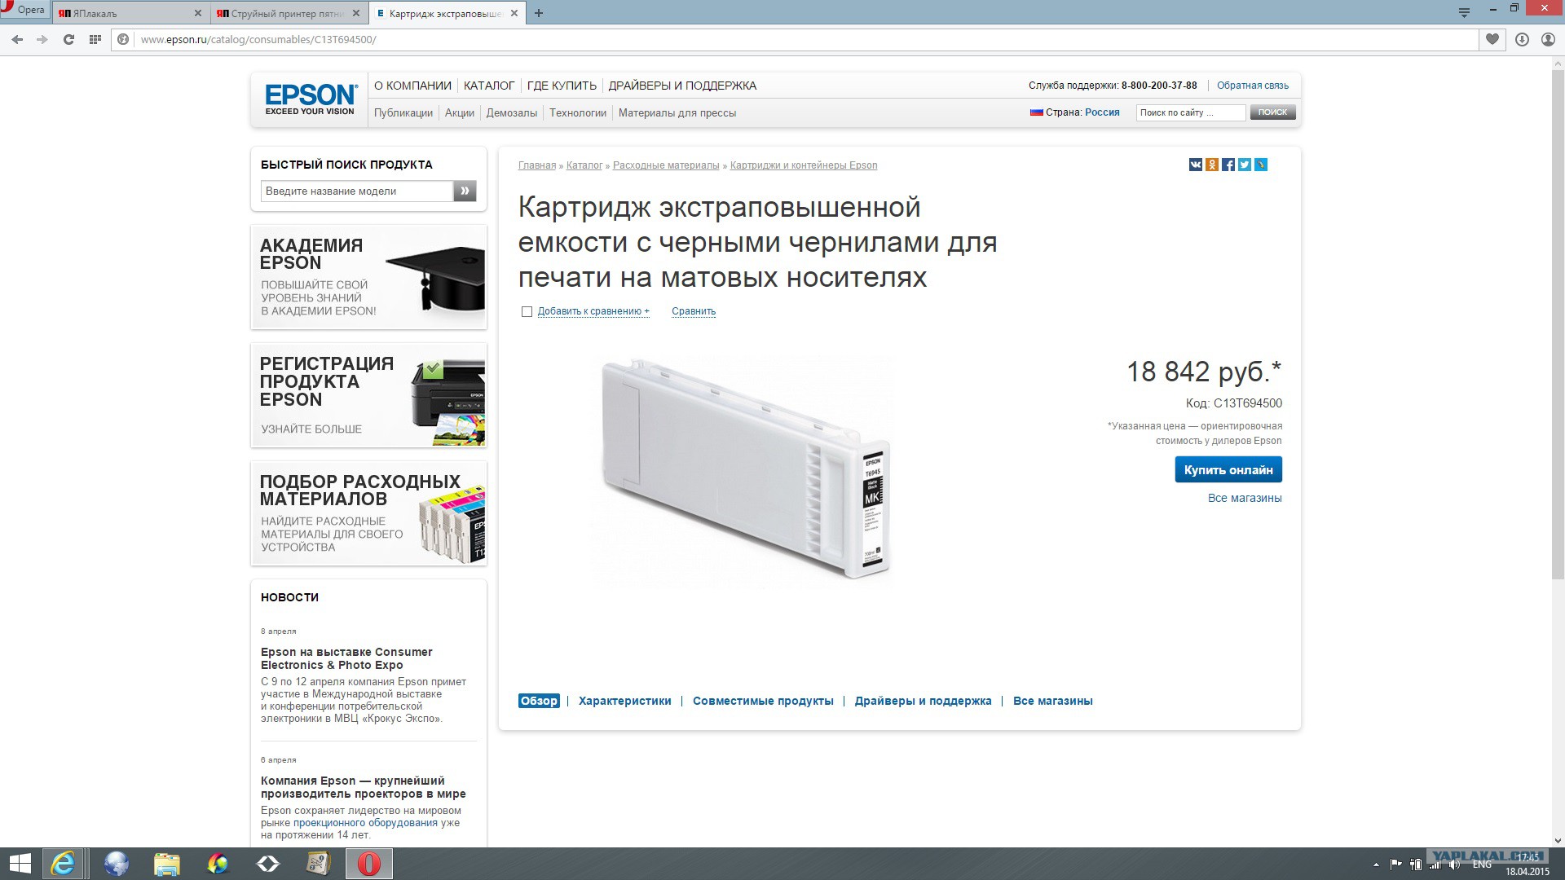Check the 'Добавить к сравнению' checkbox
This screenshot has height=880, width=1565.
point(527,311)
